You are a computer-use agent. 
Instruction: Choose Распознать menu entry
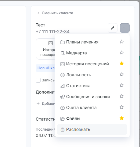[92, 129]
